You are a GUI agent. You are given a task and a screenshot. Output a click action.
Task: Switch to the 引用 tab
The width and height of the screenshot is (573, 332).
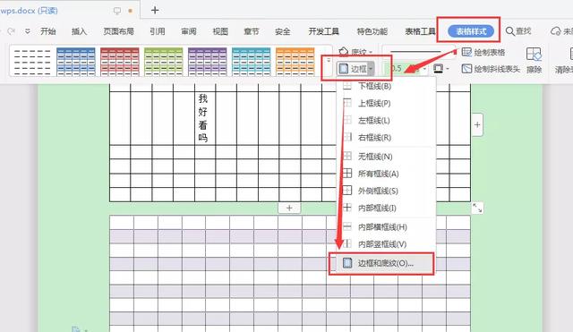tap(158, 31)
